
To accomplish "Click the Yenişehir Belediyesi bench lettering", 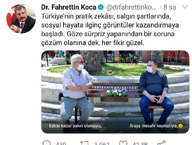I will pyautogui.click(x=115, y=88).
